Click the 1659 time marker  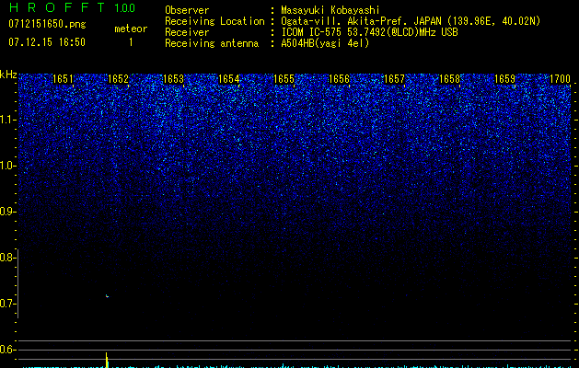[x=504, y=79]
